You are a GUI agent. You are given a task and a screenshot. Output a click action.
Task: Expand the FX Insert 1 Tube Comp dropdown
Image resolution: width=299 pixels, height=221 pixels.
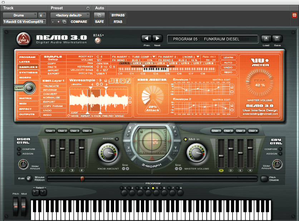point(154,57)
